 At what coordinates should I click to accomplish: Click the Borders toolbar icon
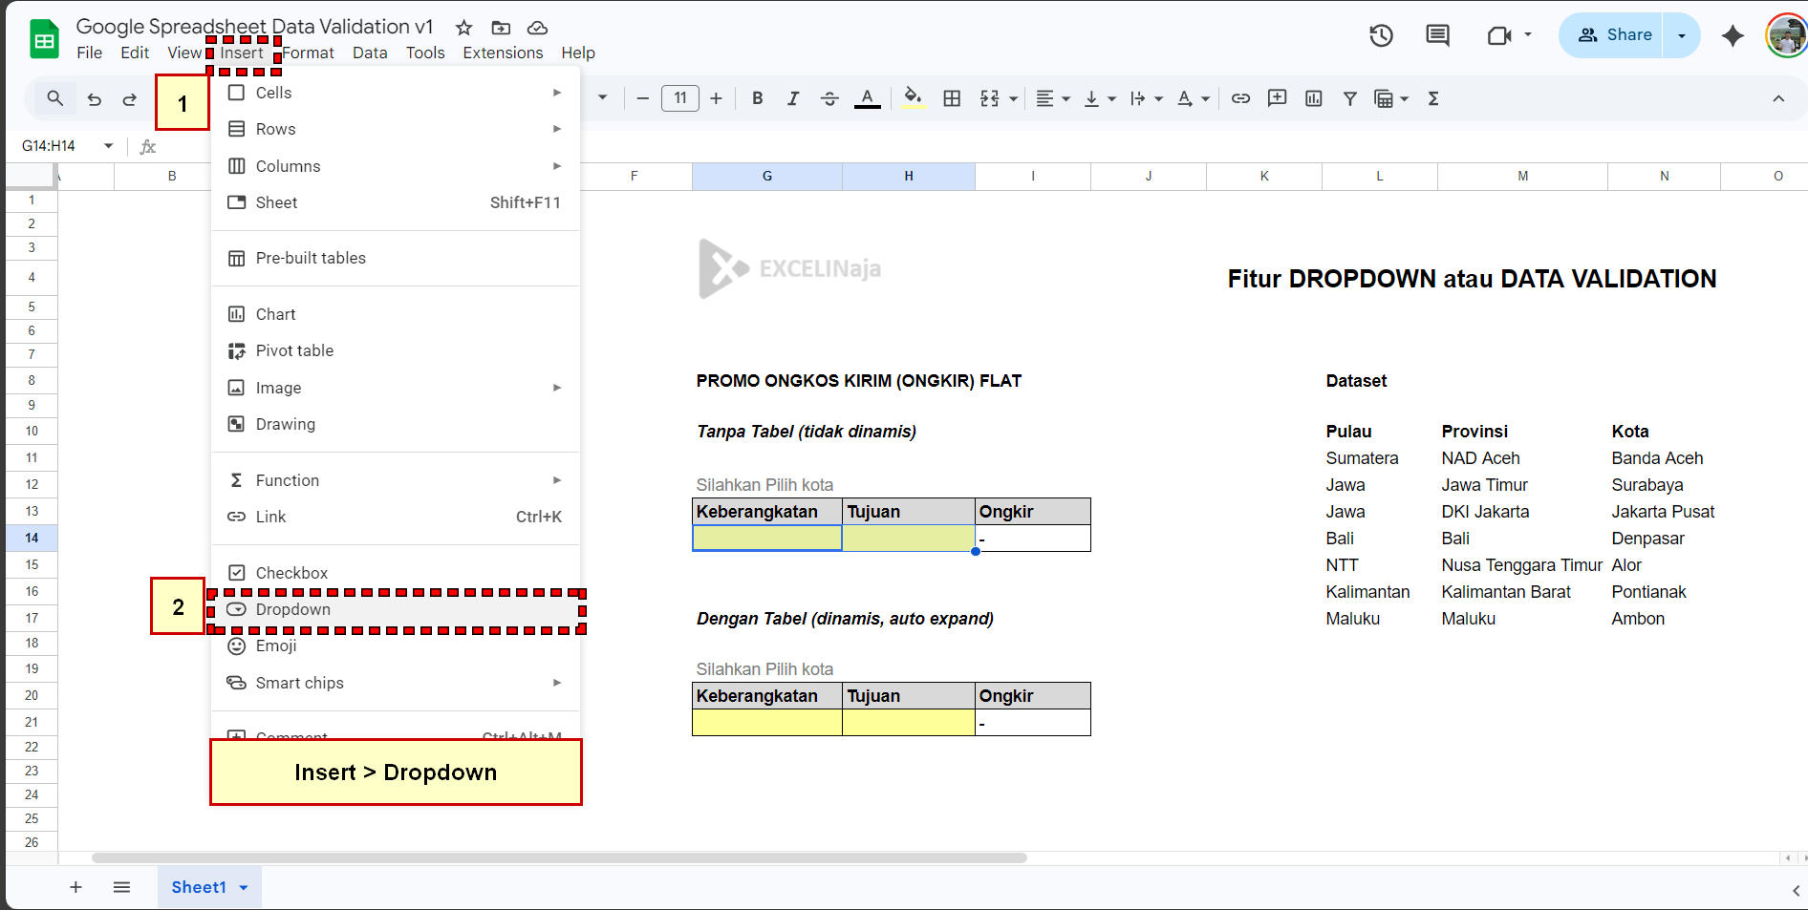(952, 98)
